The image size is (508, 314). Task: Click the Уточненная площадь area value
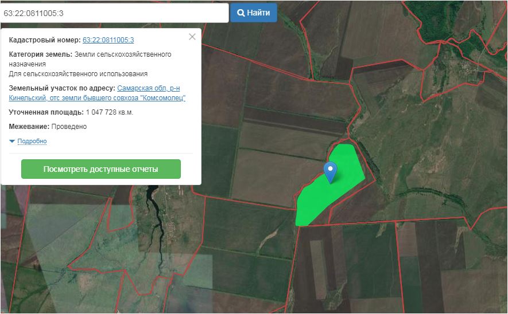(110, 112)
